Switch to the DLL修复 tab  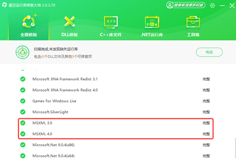coord(70,26)
